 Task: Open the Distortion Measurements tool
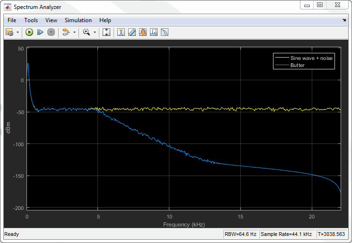(154, 32)
